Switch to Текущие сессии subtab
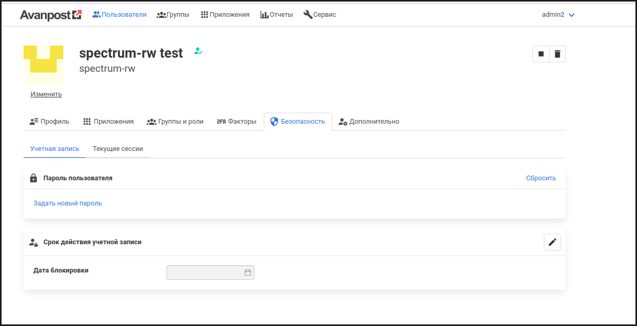 (118, 149)
